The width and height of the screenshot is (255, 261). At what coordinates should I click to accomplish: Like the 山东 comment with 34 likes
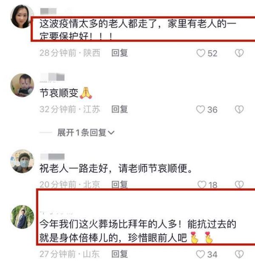tap(200, 255)
